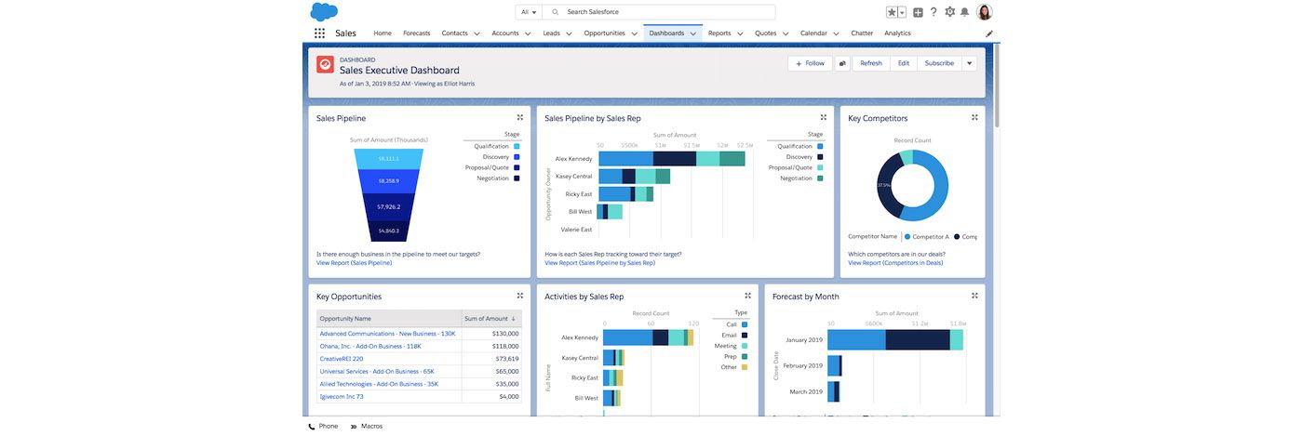Open the Analytics tab

tap(897, 33)
